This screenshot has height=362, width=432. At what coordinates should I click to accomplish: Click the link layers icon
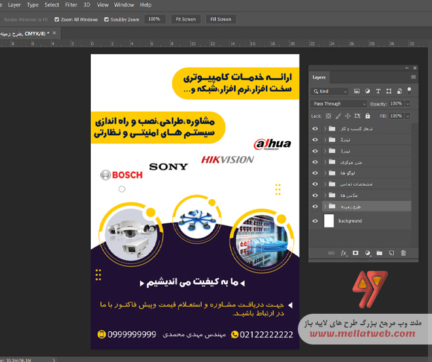click(x=331, y=253)
